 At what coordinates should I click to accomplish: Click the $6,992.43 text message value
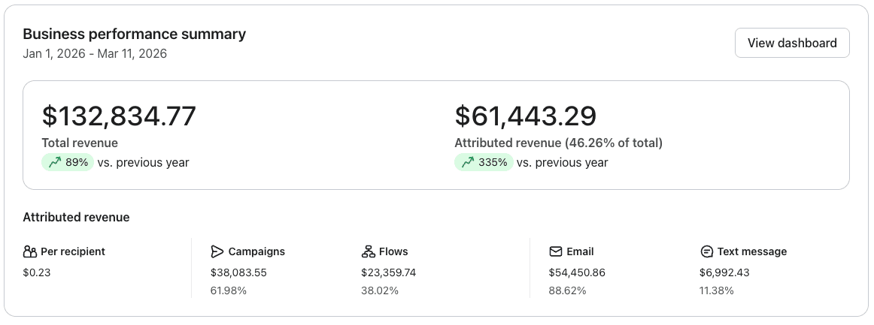coord(724,272)
